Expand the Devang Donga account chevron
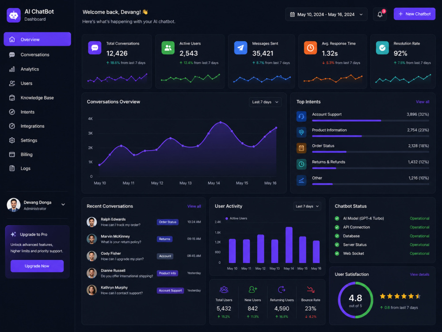The height and width of the screenshot is (332, 442). point(63,205)
